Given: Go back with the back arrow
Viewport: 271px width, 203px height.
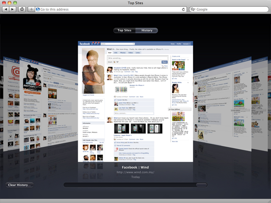Looking at the screenshot, I should (x=6, y=9).
